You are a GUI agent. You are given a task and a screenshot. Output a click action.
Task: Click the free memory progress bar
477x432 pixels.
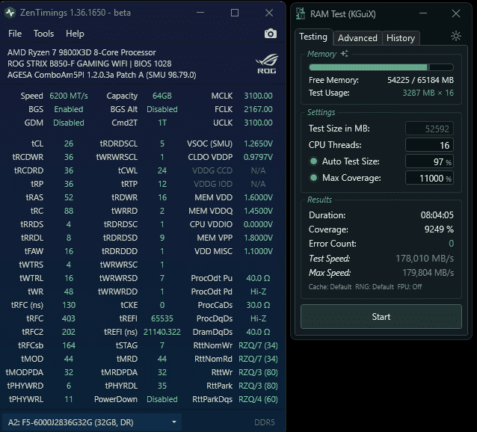[381, 67]
